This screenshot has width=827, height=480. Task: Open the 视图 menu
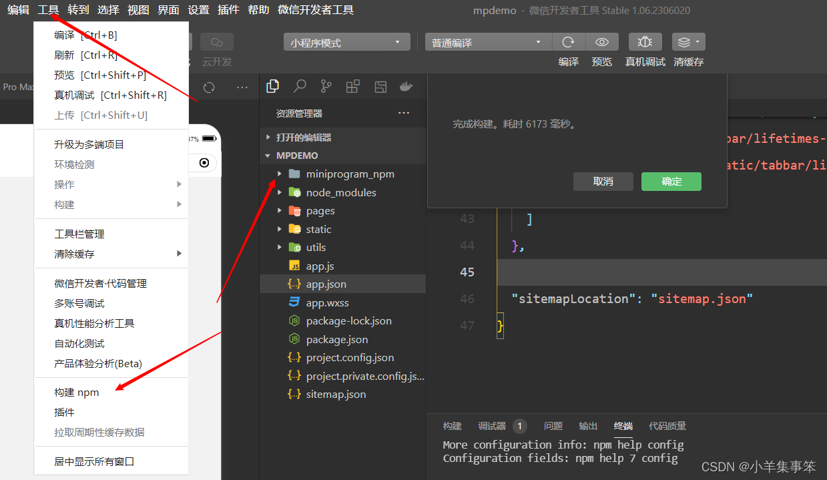tap(138, 9)
